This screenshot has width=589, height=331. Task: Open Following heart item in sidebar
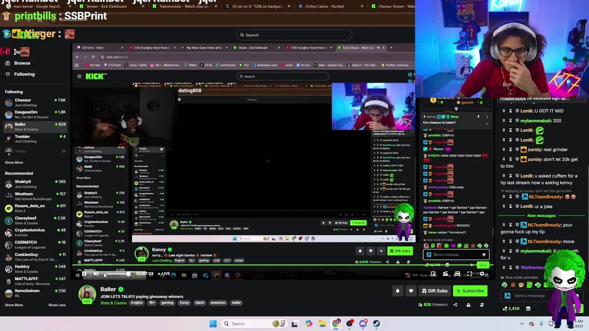coord(24,74)
